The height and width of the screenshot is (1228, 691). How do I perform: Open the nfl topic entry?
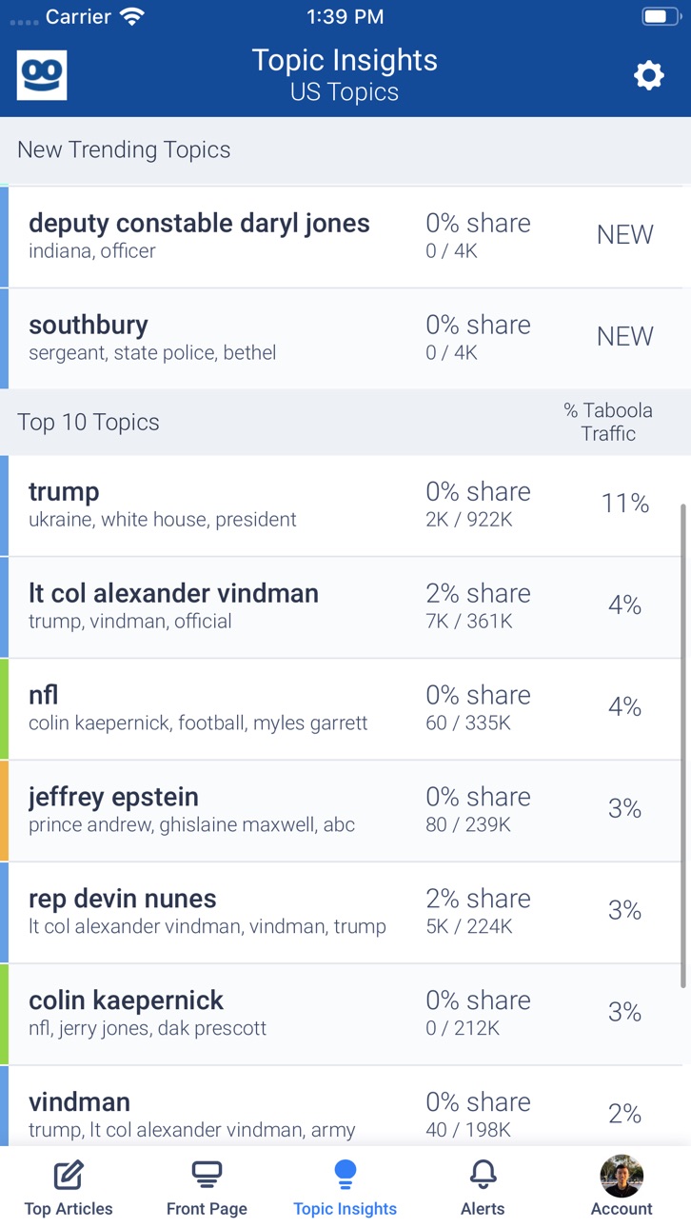pyautogui.click(x=345, y=709)
